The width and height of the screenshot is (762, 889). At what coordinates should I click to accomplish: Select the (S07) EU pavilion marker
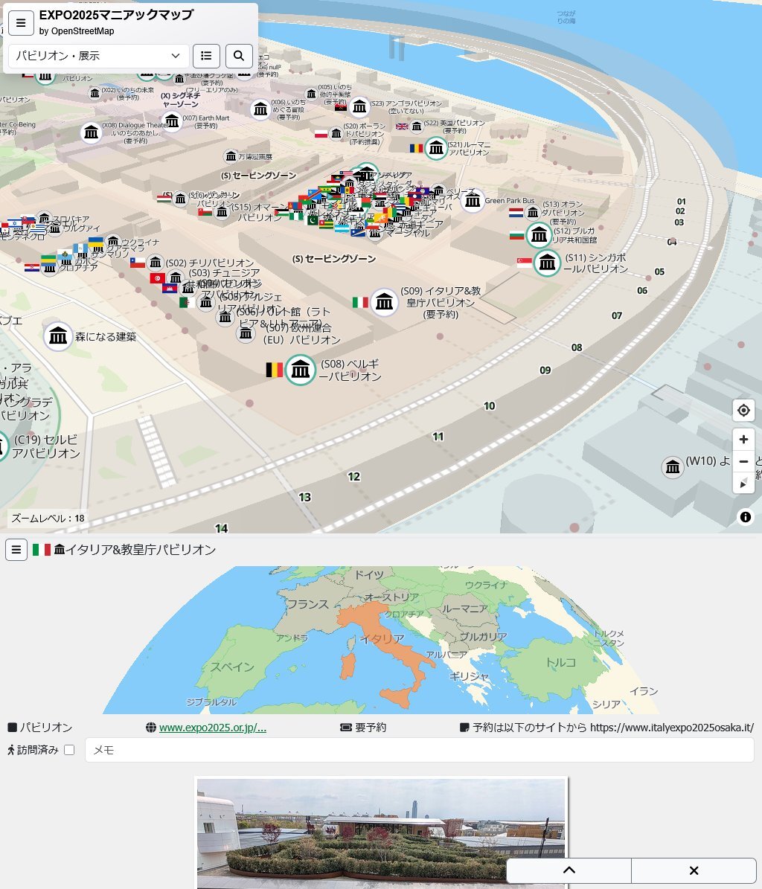click(246, 333)
